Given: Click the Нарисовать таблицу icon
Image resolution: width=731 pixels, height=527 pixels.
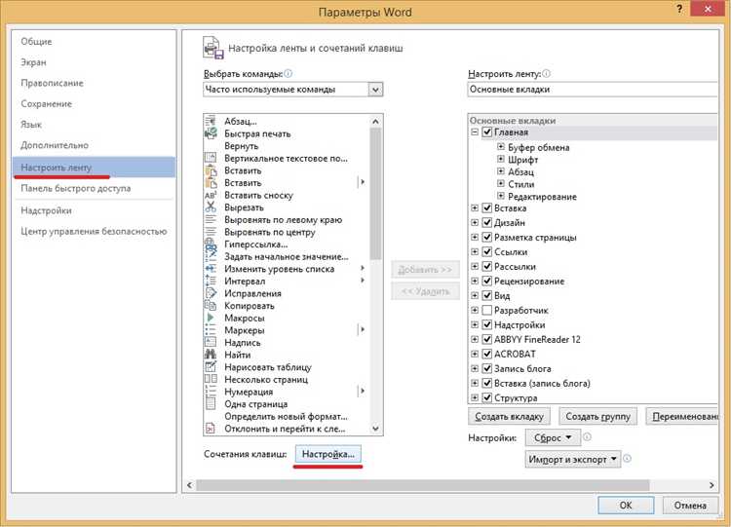Looking at the screenshot, I should click(211, 366).
